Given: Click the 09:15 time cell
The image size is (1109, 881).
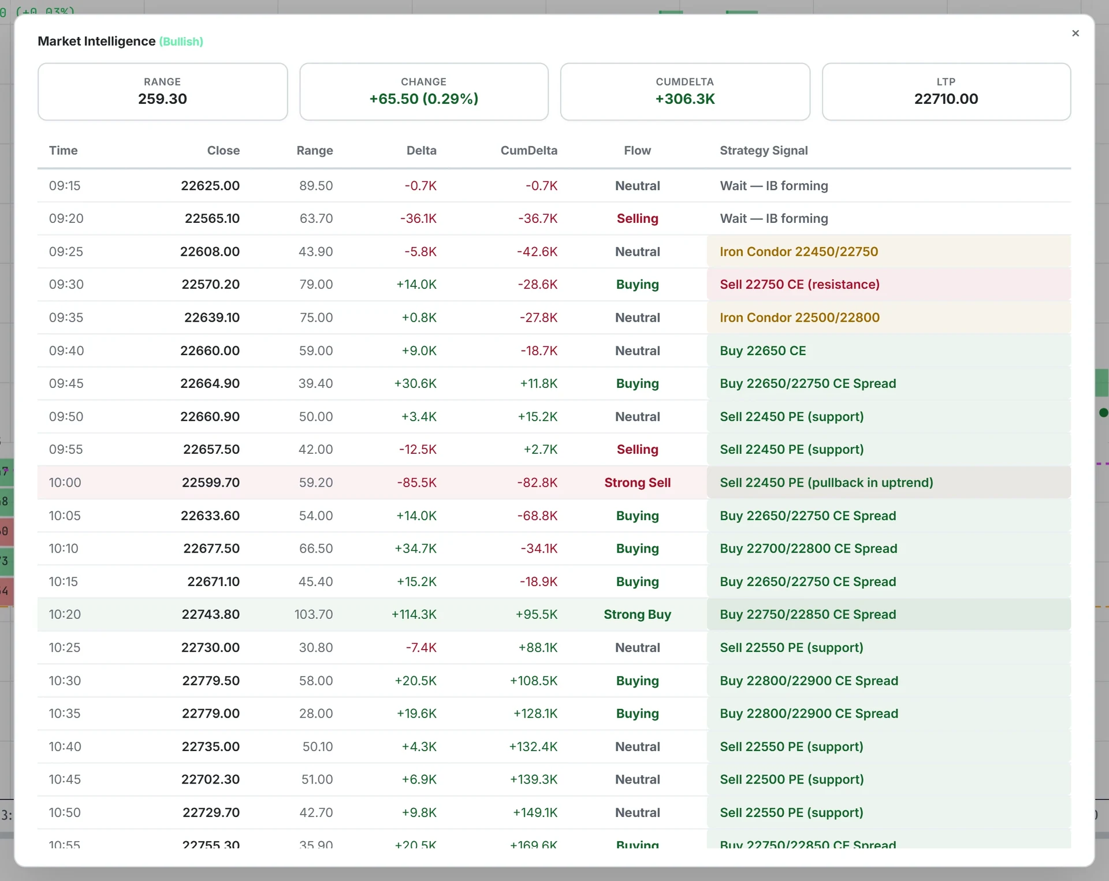Looking at the screenshot, I should pos(65,186).
